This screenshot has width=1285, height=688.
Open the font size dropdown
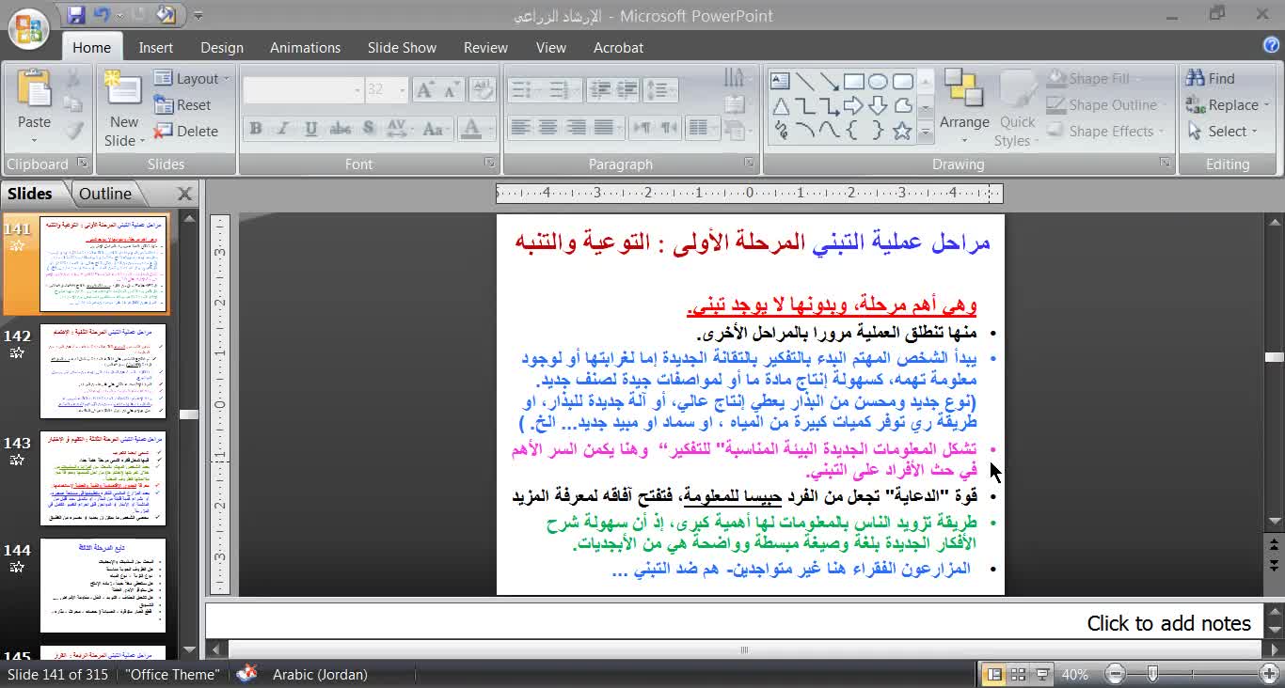point(403,90)
